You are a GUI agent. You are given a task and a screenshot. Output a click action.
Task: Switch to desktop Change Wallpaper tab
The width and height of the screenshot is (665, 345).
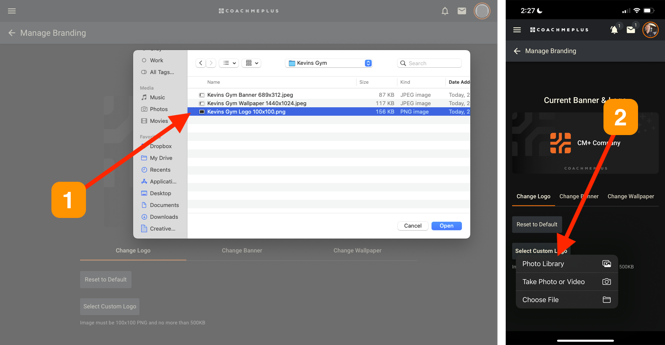coord(357,250)
